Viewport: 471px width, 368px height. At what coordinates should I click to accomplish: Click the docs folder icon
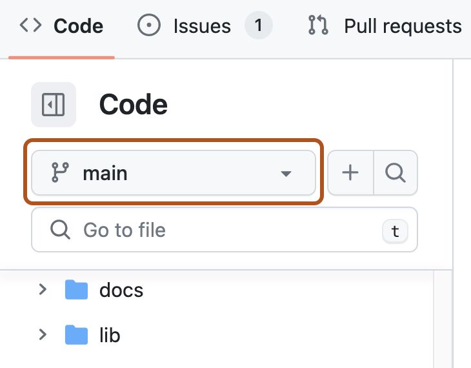[76, 290]
